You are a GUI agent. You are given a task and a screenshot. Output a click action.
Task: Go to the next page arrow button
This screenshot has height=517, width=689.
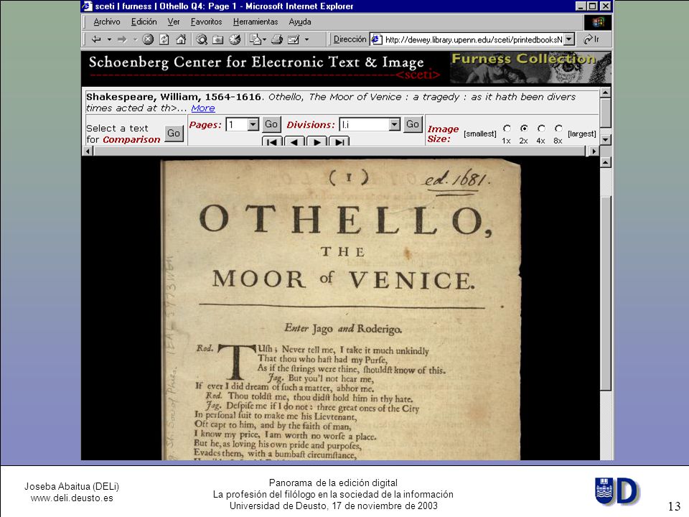(317, 141)
